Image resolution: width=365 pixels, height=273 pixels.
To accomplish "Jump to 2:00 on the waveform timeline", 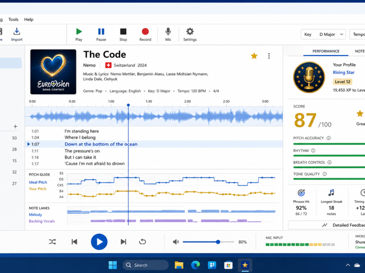I will (188, 101).
